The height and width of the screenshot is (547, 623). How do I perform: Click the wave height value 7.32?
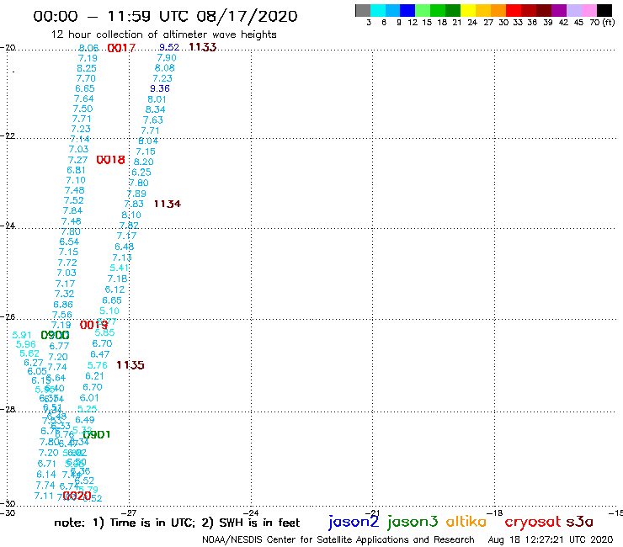coord(64,294)
